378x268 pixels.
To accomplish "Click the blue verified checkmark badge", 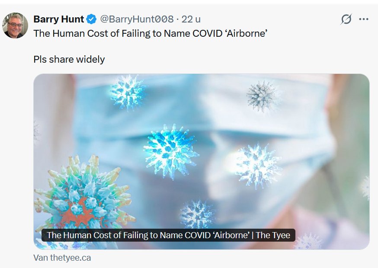I will tap(91, 19).
